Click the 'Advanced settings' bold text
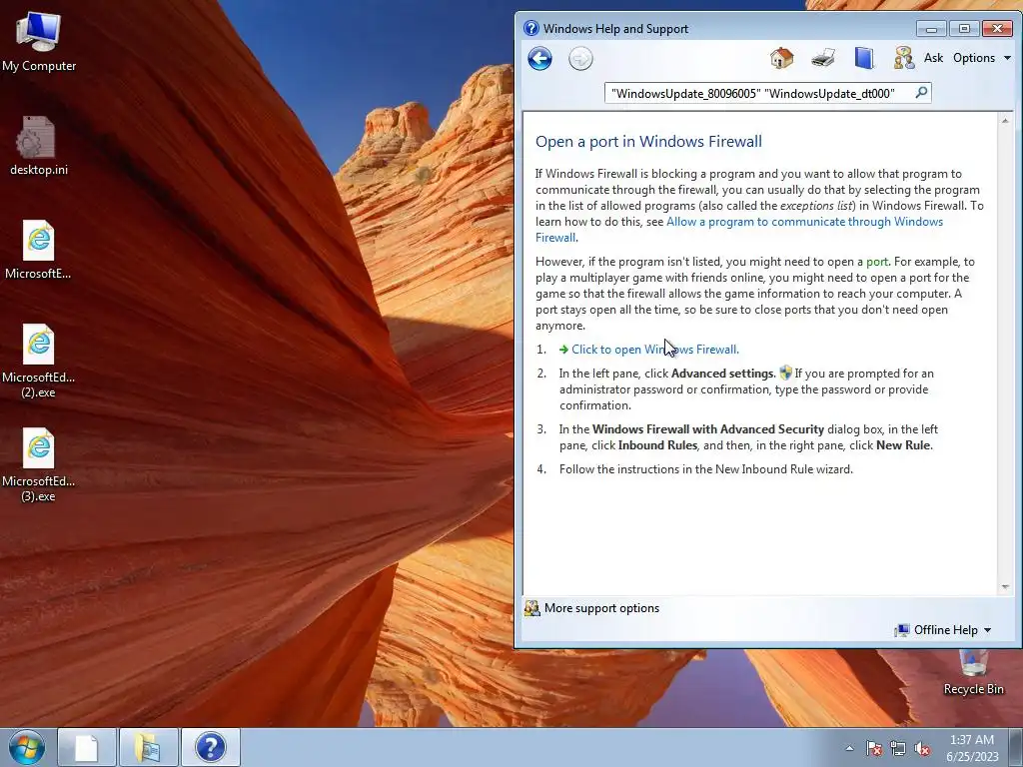 pos(723,374)
